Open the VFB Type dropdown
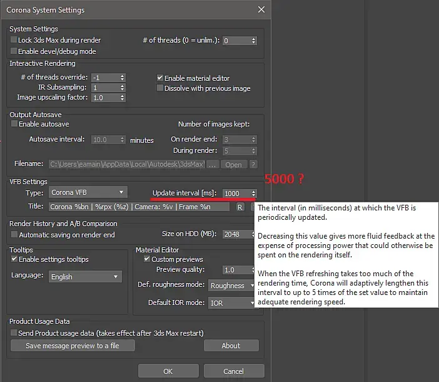The width and height of the screenshot is (439, 382). pos(88,192)
